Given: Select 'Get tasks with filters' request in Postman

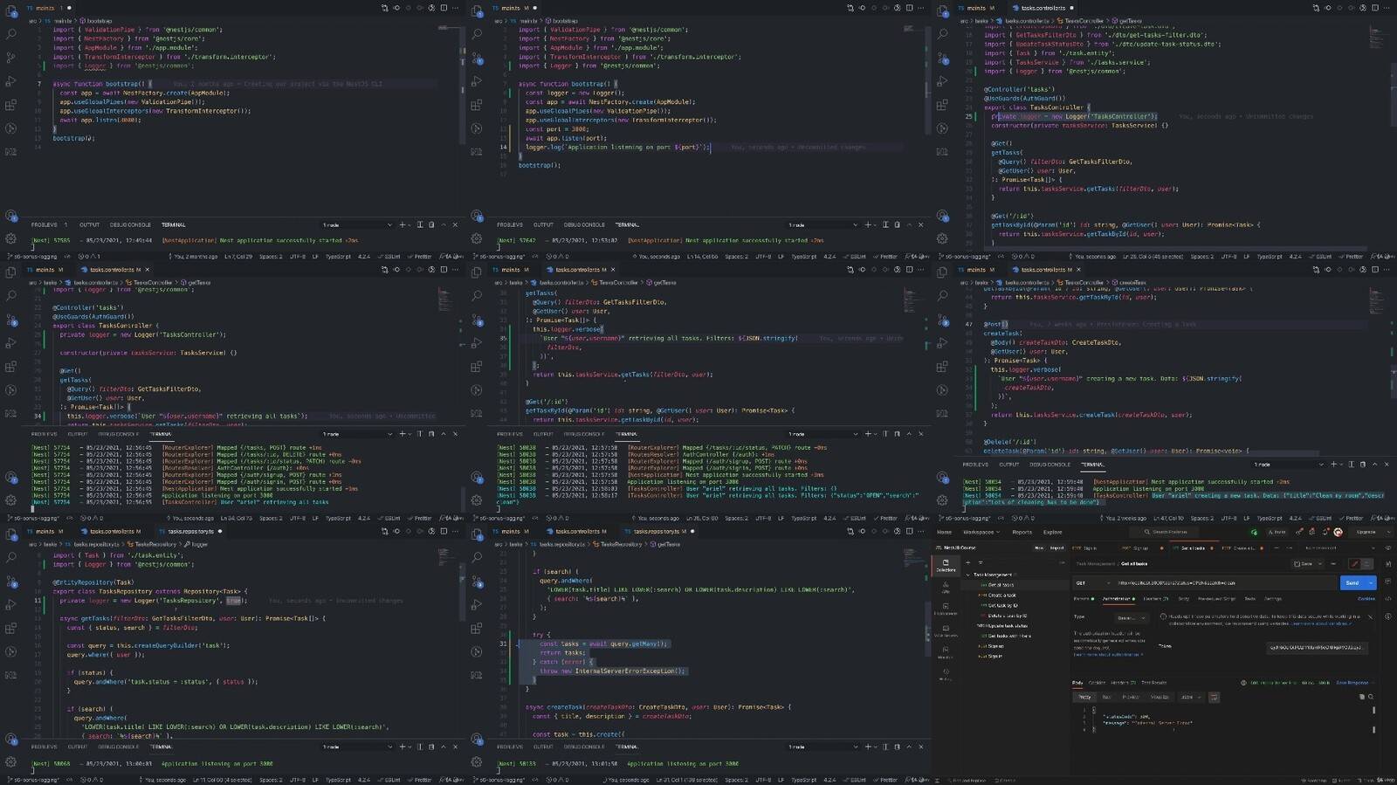Looking at the screenshot, I should pos(1008,636).
